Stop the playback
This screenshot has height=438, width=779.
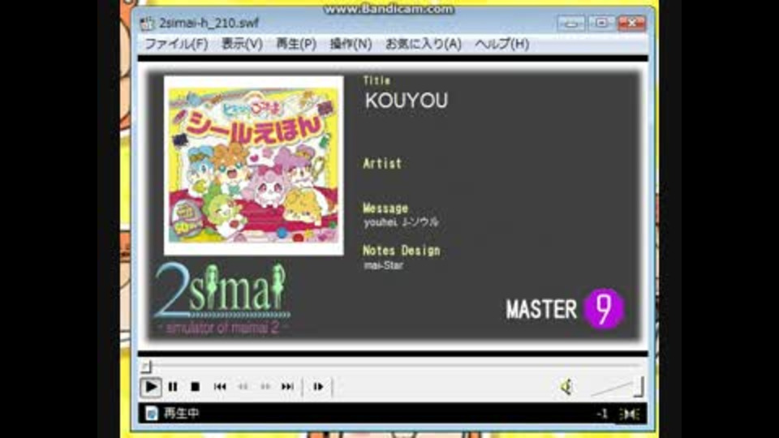coord(196,387)
